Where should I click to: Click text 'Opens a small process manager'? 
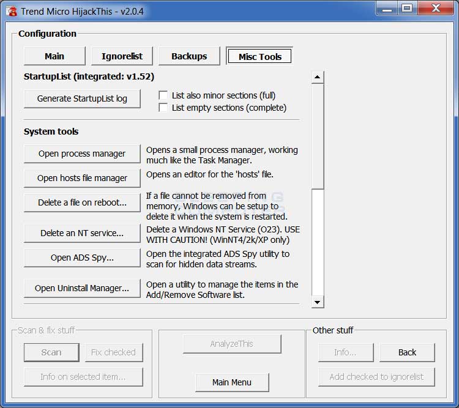[x=206, y=150]
